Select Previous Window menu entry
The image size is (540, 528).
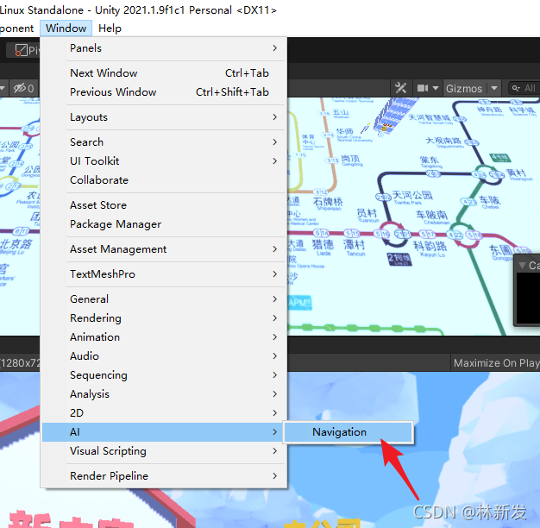click(x=164, y=92)
